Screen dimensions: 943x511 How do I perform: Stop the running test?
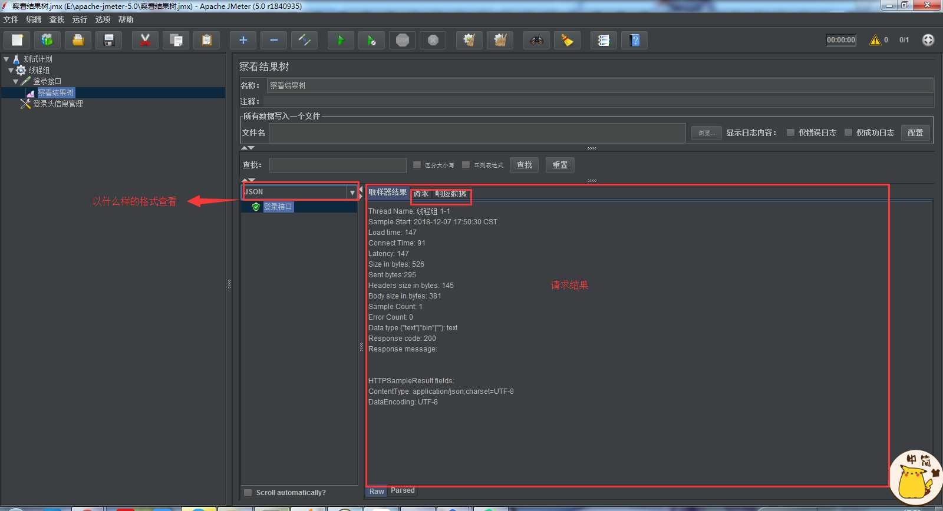tap(403, 40)
